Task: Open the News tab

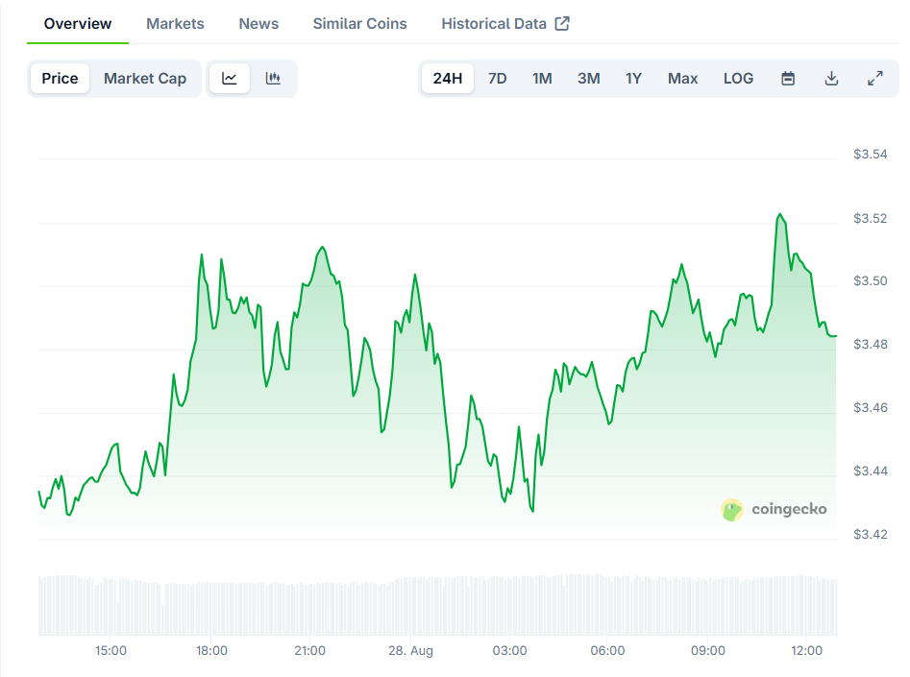Action: pyautogui.click(x=258, y=24)
